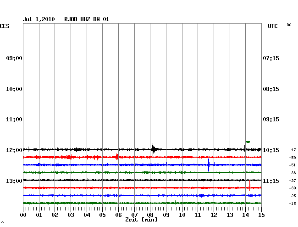Click the DC offset value "-51"
298x227 pixels.
click(x=292, y=165)
